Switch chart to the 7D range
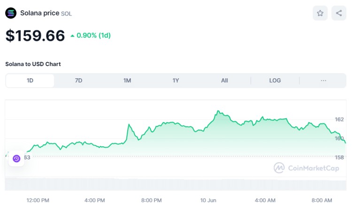Screen dimensions: 352x210 click(78, 81)
